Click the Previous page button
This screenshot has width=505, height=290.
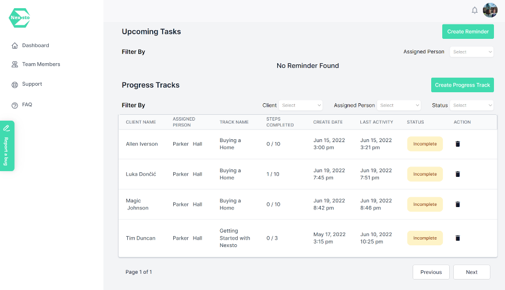coord(431,272)
